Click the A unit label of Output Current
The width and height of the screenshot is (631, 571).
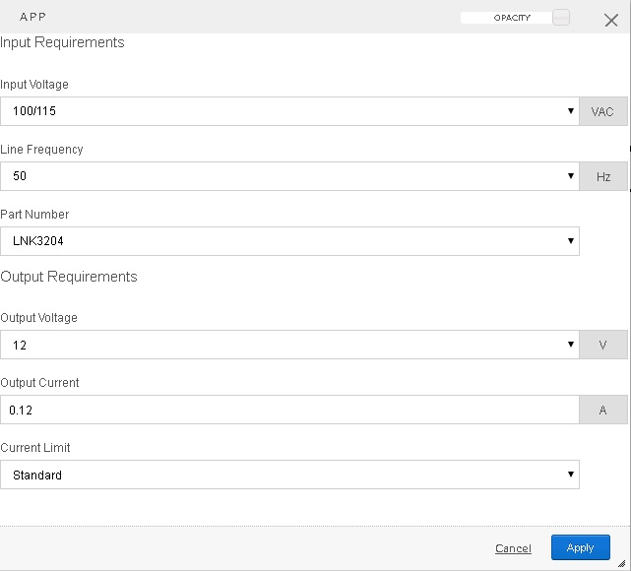click(603, 410)
